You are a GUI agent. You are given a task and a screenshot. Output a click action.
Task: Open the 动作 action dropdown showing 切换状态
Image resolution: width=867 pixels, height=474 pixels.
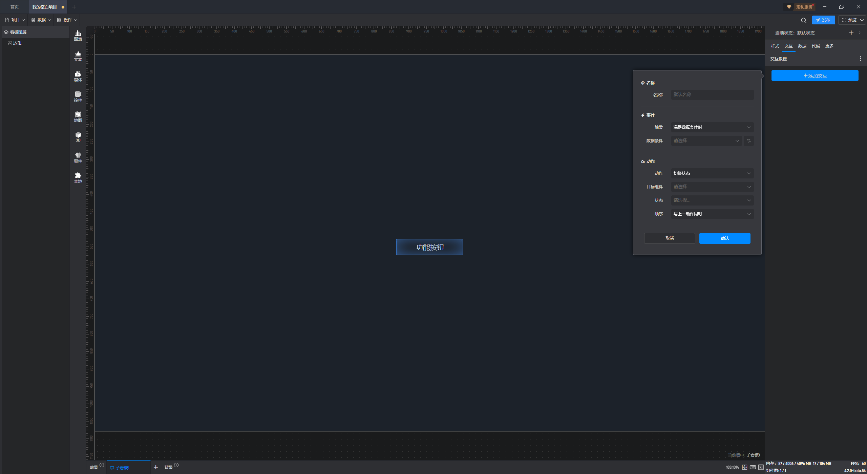[x=712, y=173]
